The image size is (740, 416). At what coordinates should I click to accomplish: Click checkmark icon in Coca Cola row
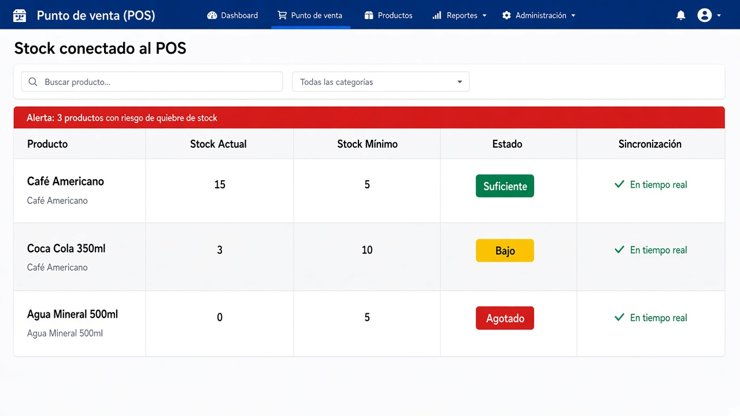[x=619, y=250]
